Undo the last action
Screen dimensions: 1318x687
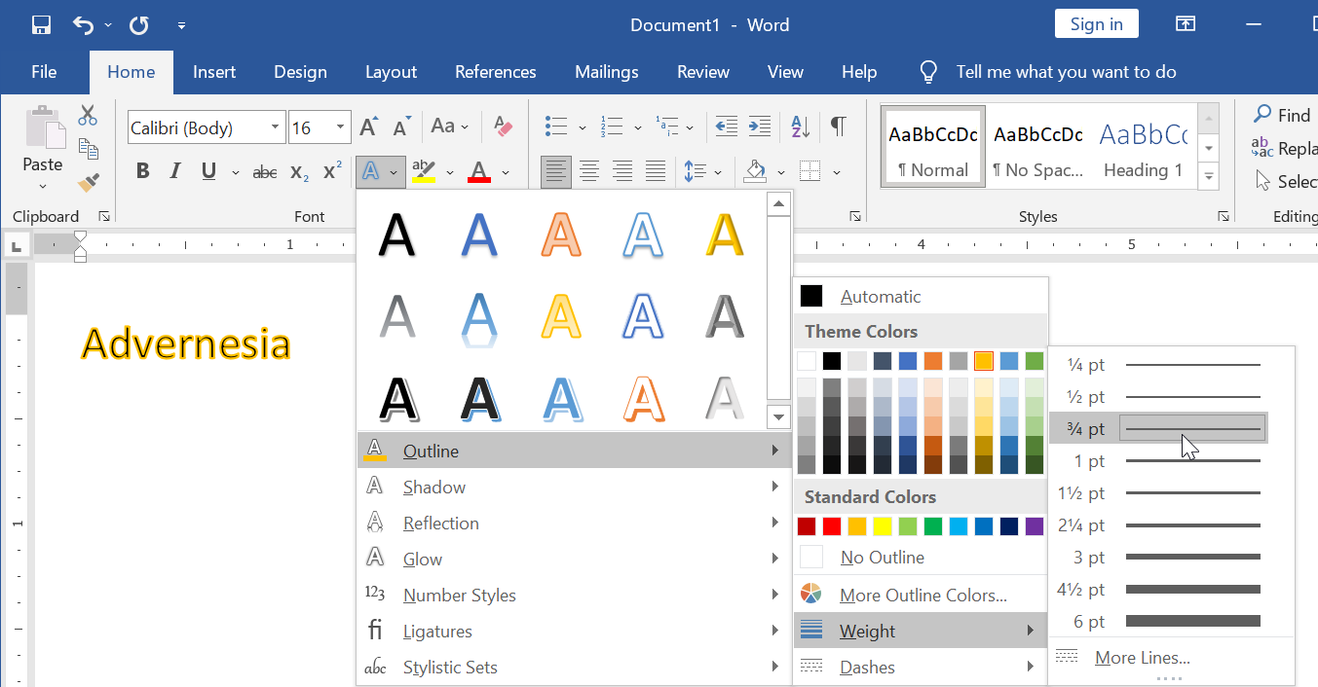pyautogui.click(x=85, y=25)
